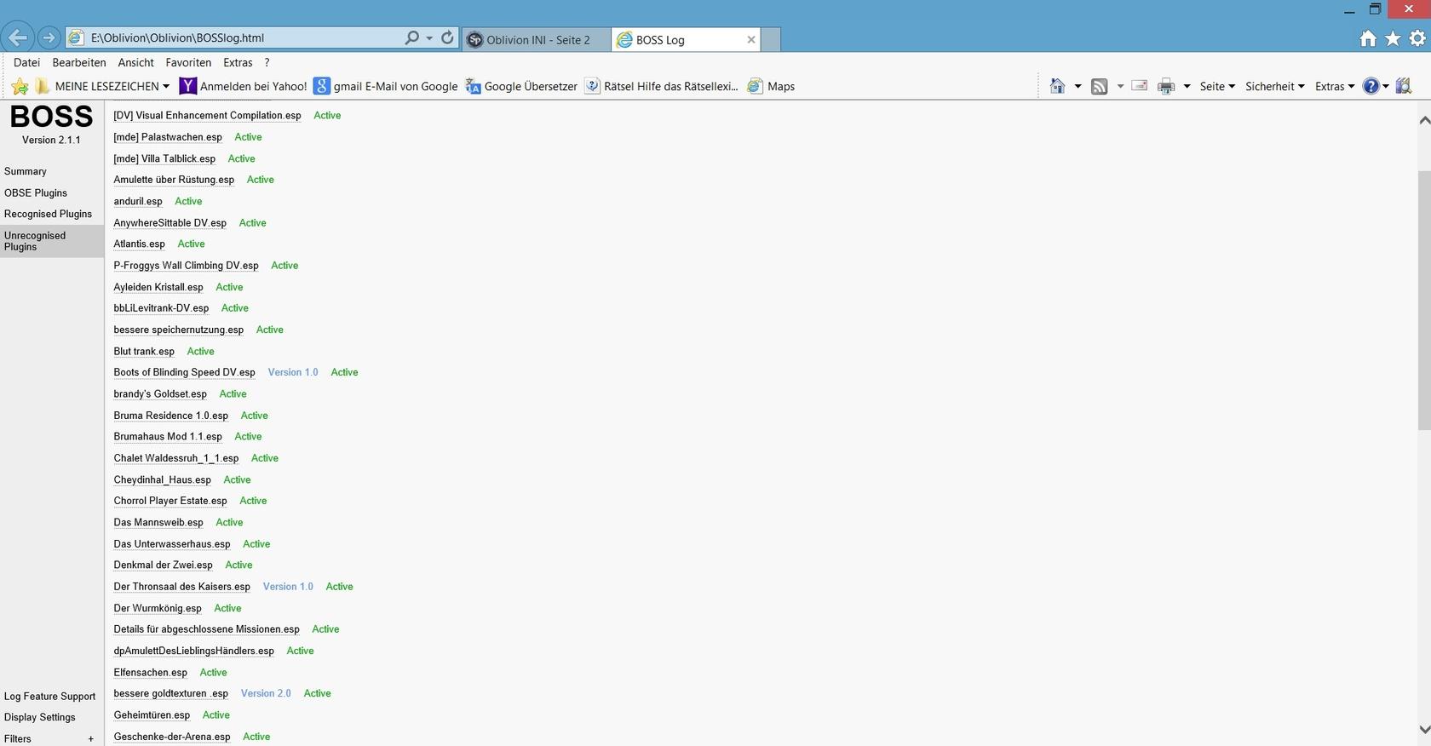The height and width of the screenshot is (746, 1431).
Task: Open browser settings gear icon
Action: click(x=1417, y=38)
